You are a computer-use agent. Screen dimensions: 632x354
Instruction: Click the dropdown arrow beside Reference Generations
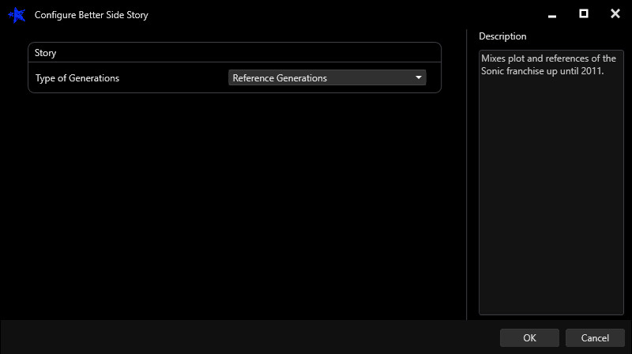pos(418,78)
